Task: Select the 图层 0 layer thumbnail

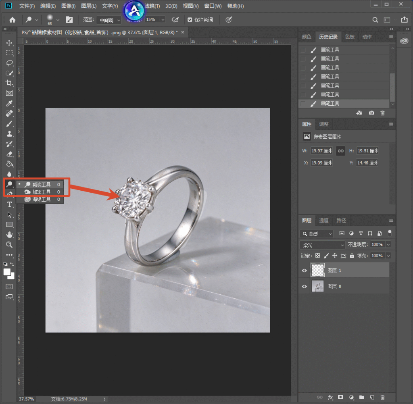Action: pos(318,286)
